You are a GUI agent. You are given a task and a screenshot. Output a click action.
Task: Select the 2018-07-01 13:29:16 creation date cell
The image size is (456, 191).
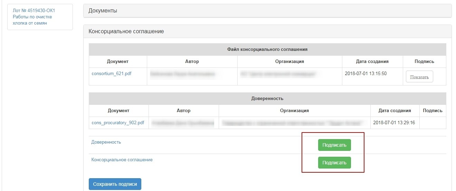click(394, 123)
